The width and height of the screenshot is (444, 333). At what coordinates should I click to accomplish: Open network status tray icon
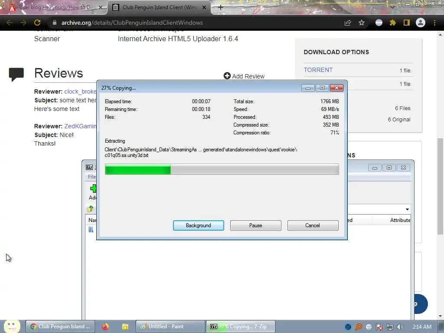(390, 327)
